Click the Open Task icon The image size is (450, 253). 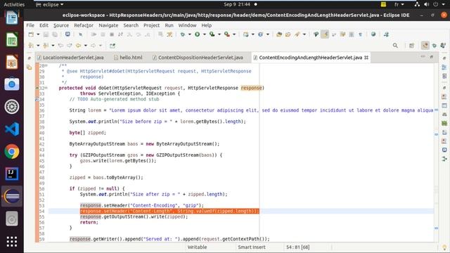click(x=288, y=34)
